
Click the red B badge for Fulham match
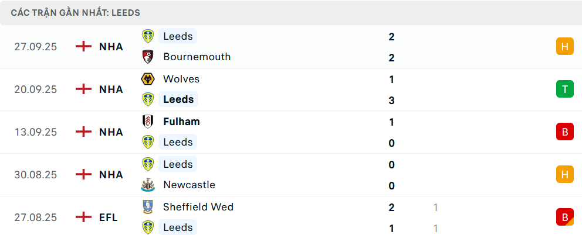click(x=564, y=132)
